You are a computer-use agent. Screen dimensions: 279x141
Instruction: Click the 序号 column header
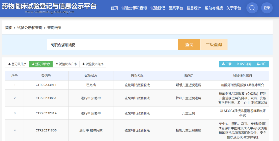pos(14,76)
